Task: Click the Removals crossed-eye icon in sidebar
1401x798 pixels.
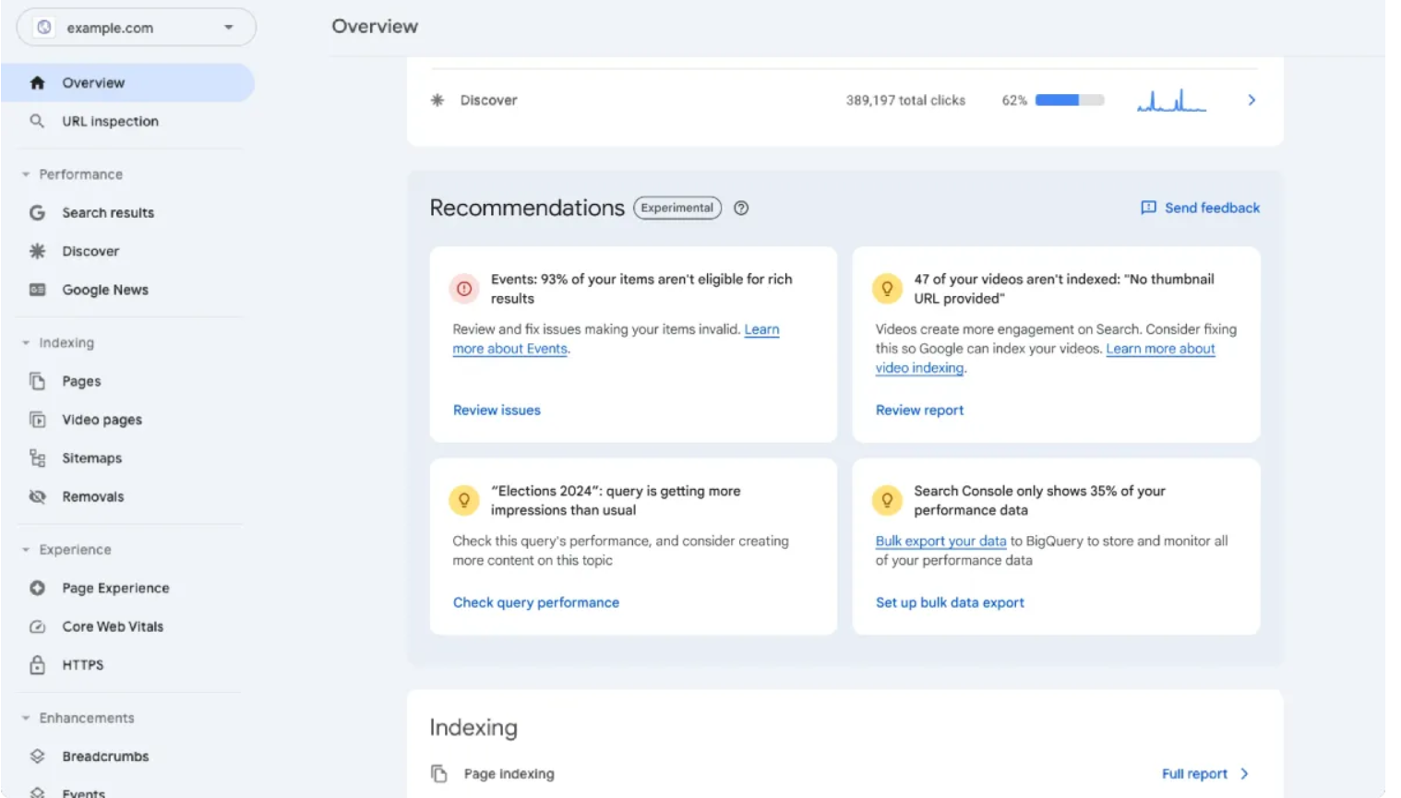Action: click(37, 496)
